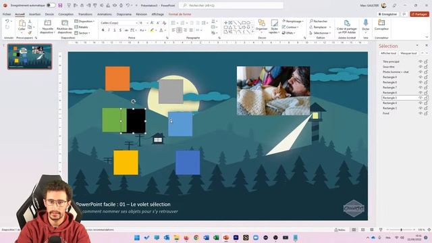Open the Excel icon in Windows taskbar
Image resolution: width=432 pixels, height=243 pixels.
tap(216, 238)
